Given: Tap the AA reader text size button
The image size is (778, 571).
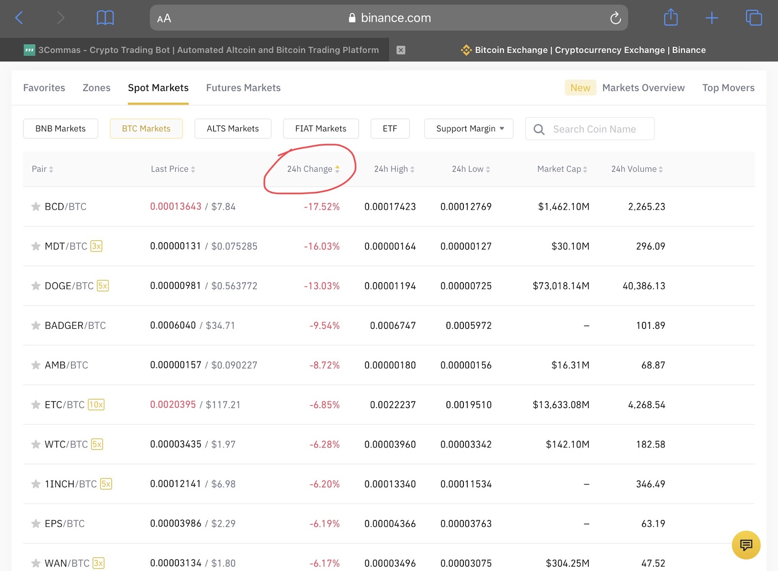Looking at the screenshot, I should (164, 18).
